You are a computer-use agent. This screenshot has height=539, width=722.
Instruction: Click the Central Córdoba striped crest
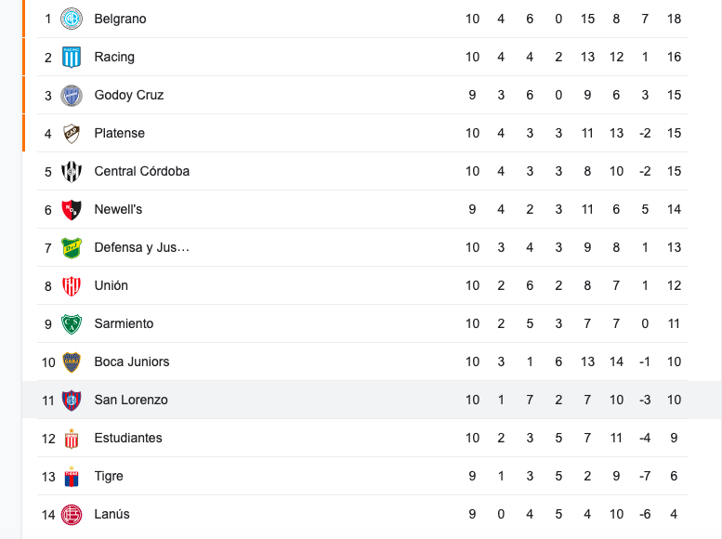point(72,171)
